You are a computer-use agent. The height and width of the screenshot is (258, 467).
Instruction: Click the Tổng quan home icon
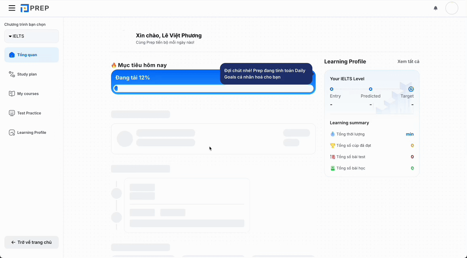tap(12, 55)
